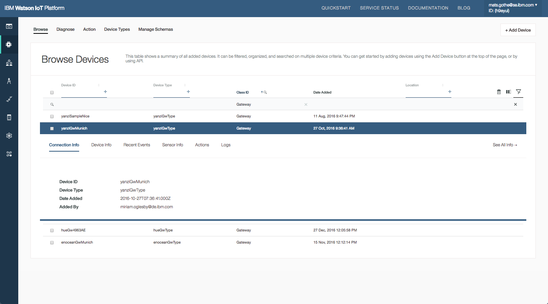Click the 15 Nov, 2016 12:12:14 PM date
This screenshot has height=304, width=548.
click(x=335, y=242)
